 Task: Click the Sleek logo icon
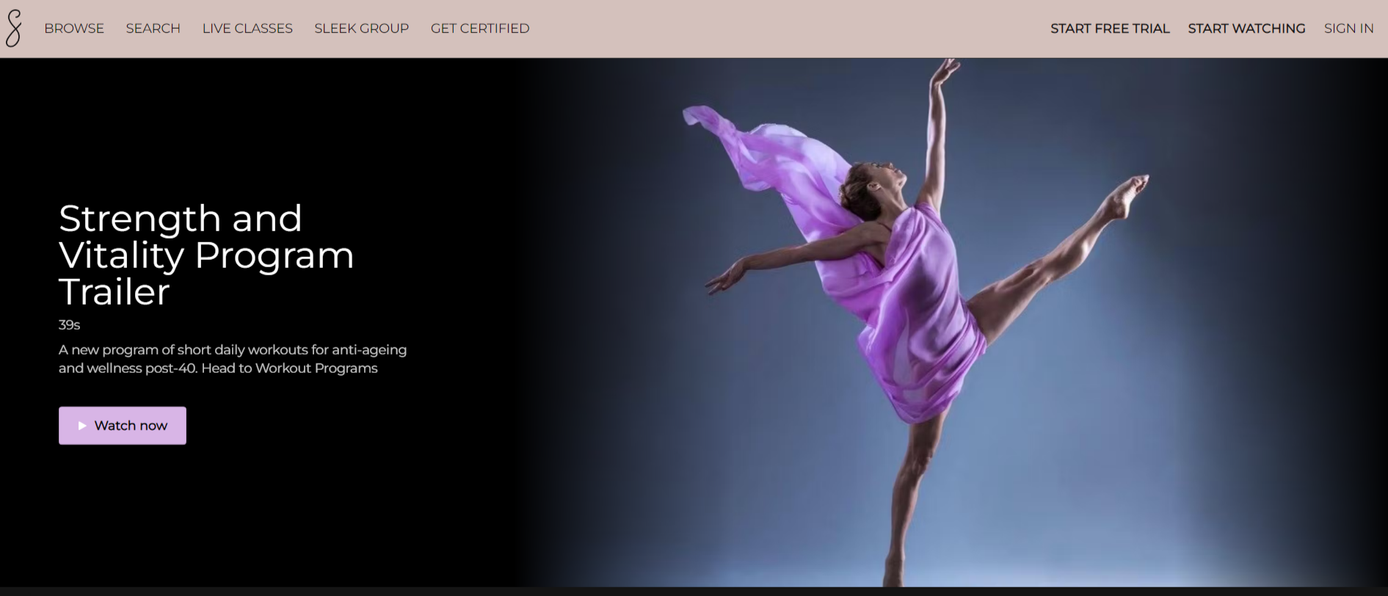coord(13,29)
